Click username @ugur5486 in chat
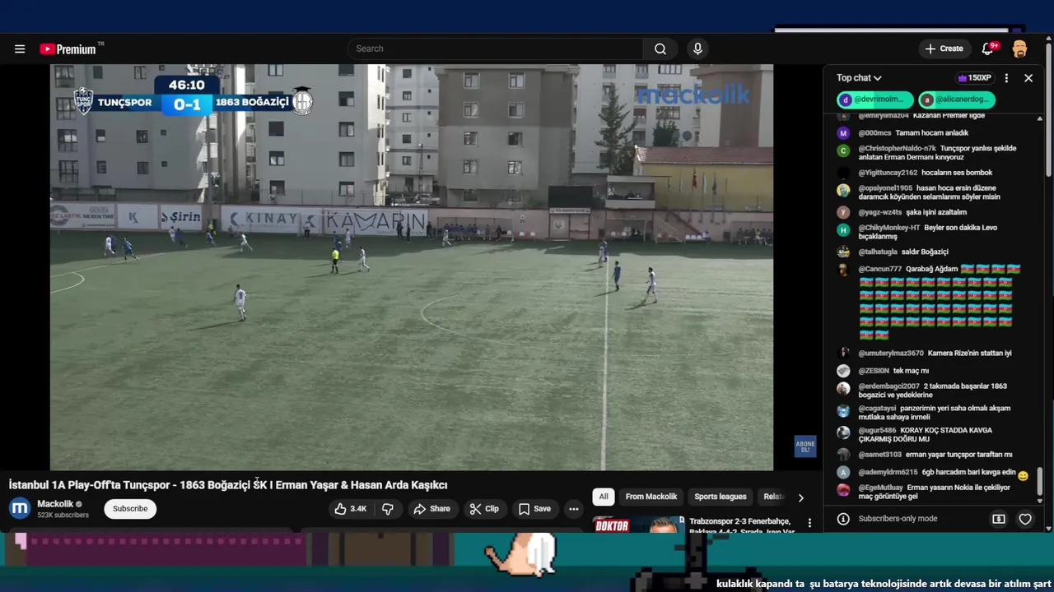1054x592 pixels. point(877,431)
